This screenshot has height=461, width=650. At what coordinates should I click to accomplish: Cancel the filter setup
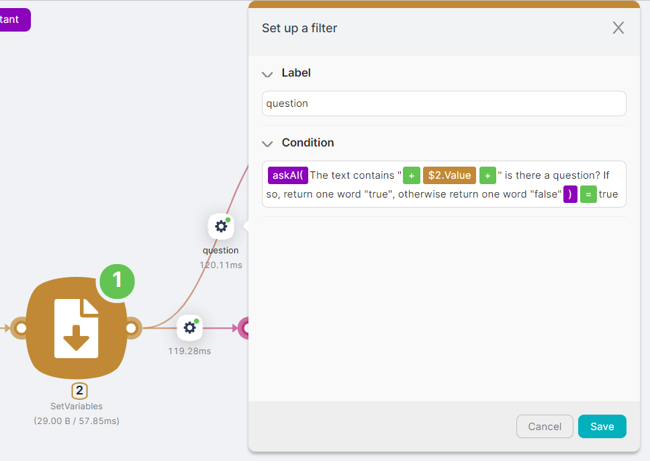point(545,427)
